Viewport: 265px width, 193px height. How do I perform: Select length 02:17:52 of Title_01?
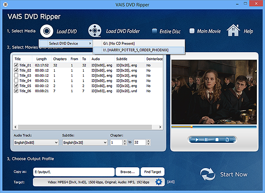[42, 65]
